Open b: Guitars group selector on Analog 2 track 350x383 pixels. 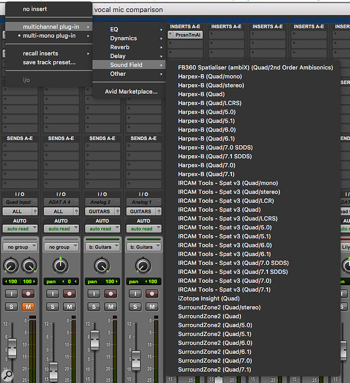coord(103,247)
